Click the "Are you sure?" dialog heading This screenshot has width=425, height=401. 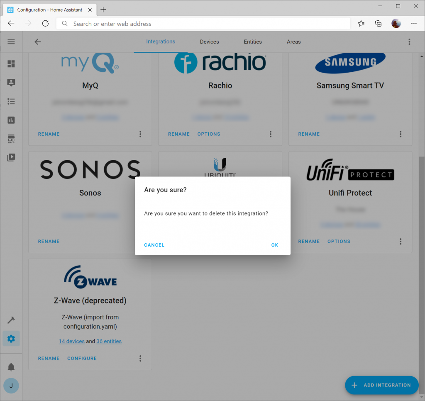tap(165, 190)
